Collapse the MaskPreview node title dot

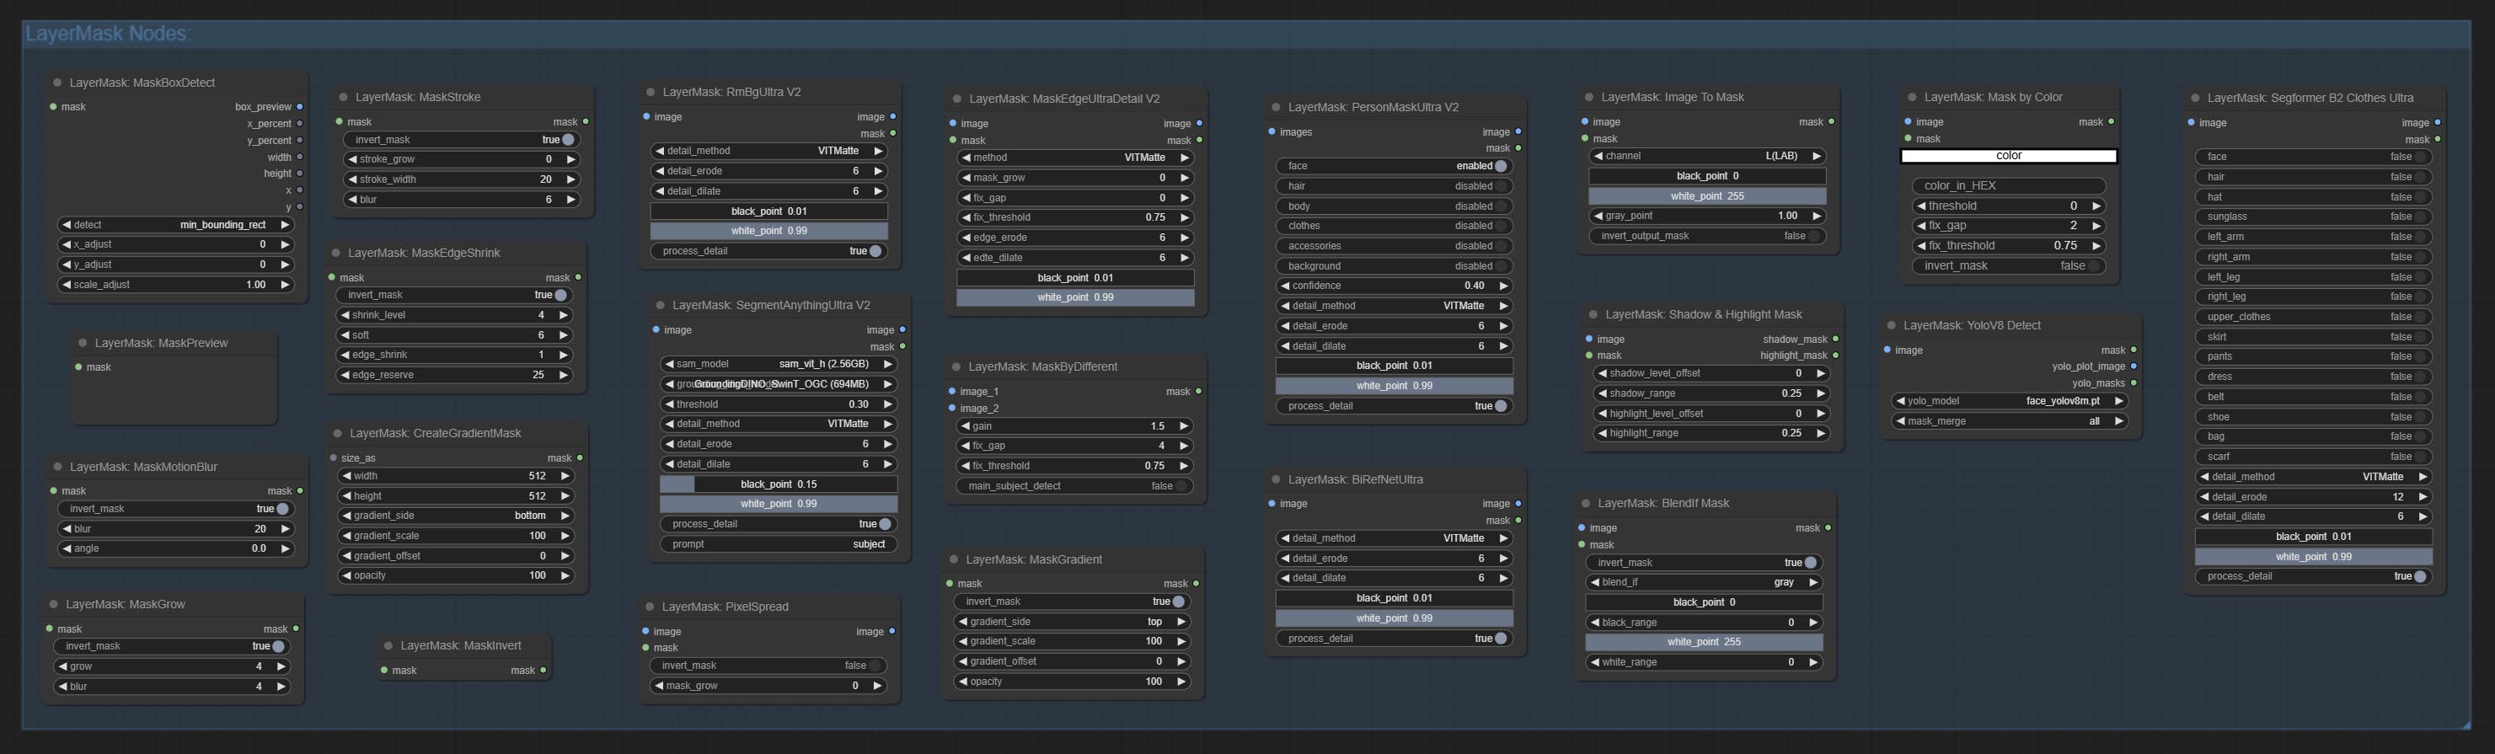click(83, 343)
